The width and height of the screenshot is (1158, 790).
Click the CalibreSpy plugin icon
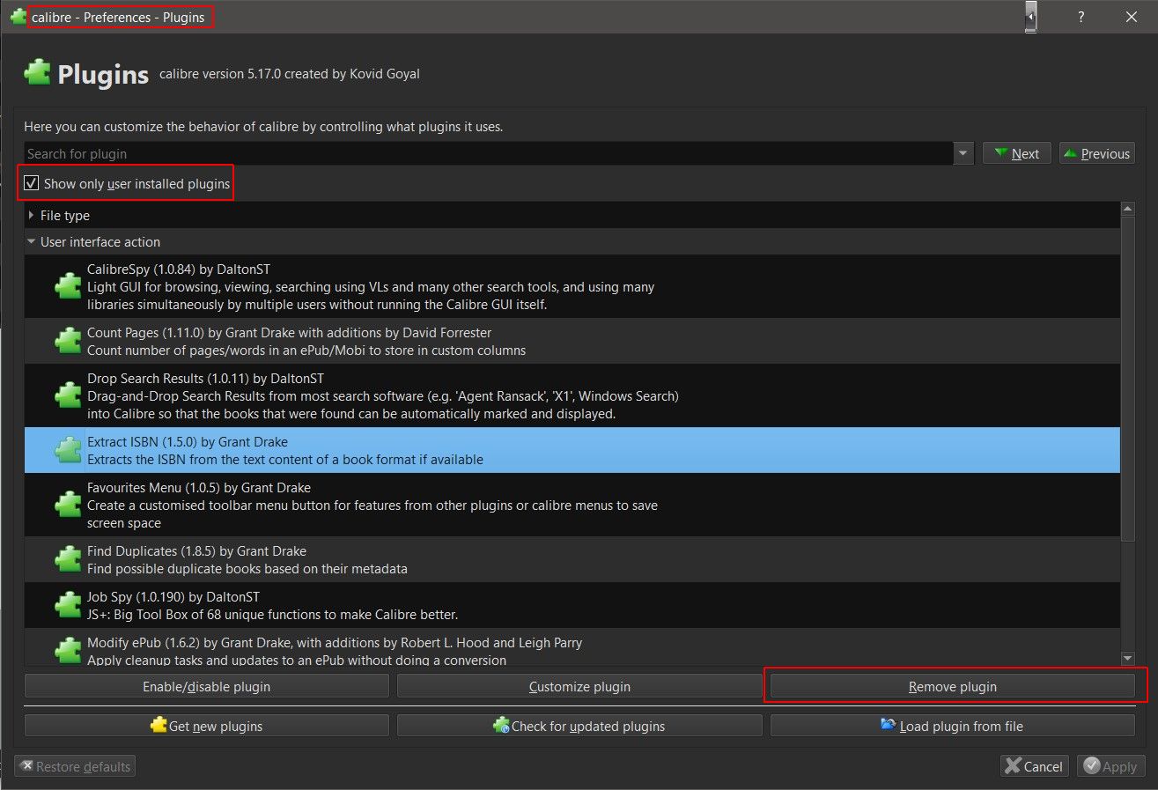click(68, 286)
